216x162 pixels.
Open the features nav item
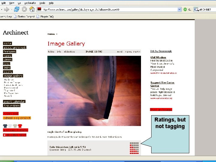tap(10, 52)
